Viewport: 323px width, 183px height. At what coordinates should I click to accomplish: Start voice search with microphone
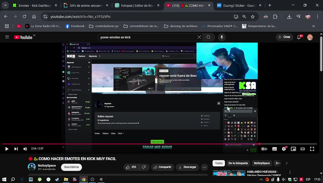(222, 37)
